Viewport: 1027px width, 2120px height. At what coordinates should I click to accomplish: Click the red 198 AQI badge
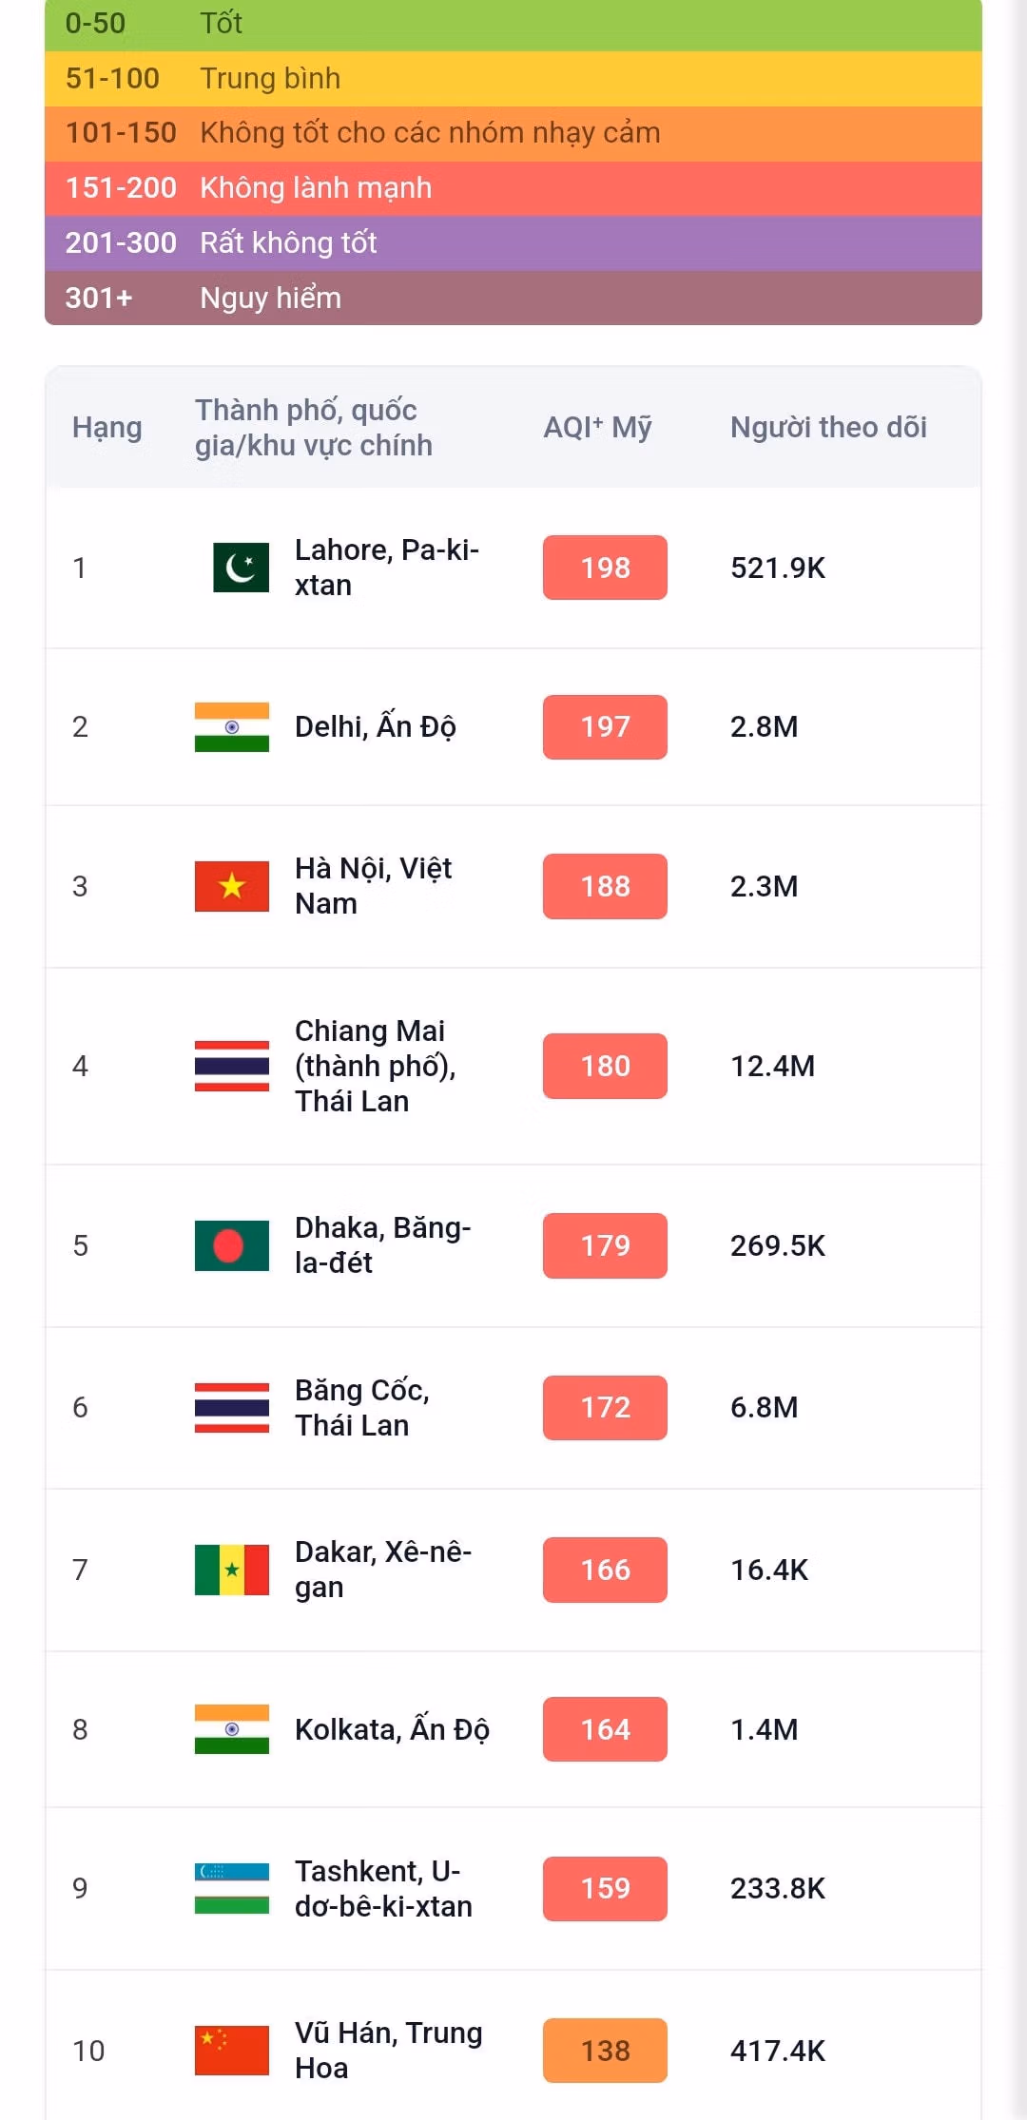605,568
